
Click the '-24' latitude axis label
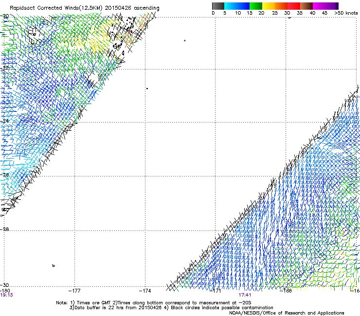[5, 121]
